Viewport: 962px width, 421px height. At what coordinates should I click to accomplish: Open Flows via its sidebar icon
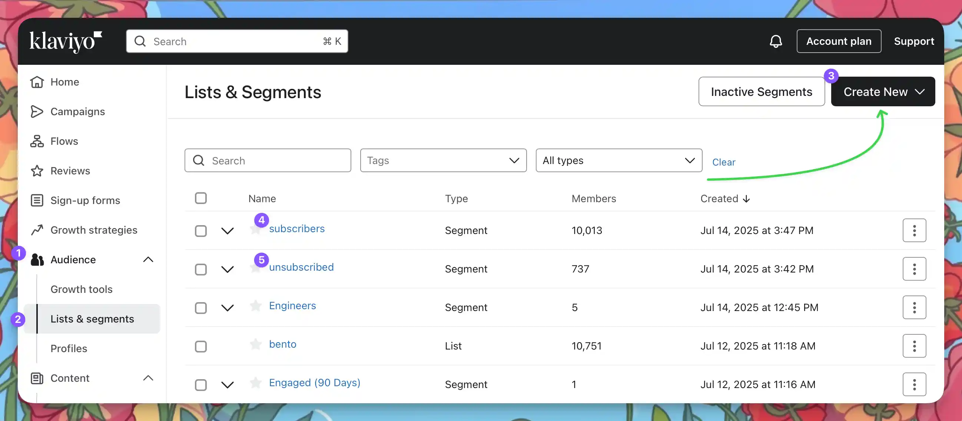[x=37, y=141]
